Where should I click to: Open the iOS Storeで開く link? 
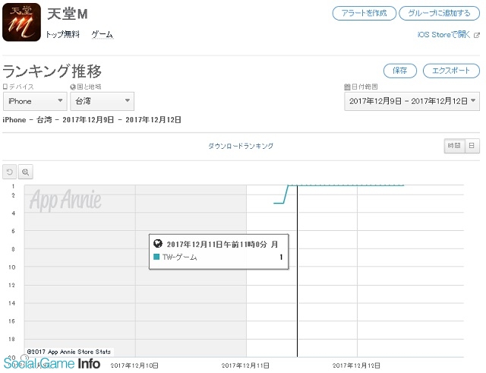click(x=443, y=35)
